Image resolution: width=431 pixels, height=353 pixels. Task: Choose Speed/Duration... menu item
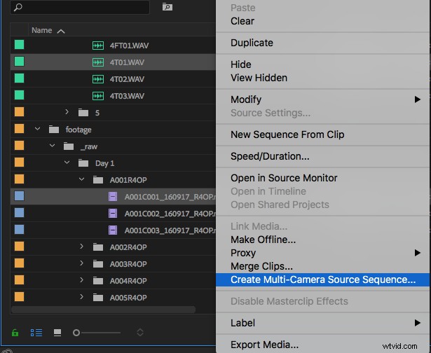pyautogui.click(x=322, y=156)
